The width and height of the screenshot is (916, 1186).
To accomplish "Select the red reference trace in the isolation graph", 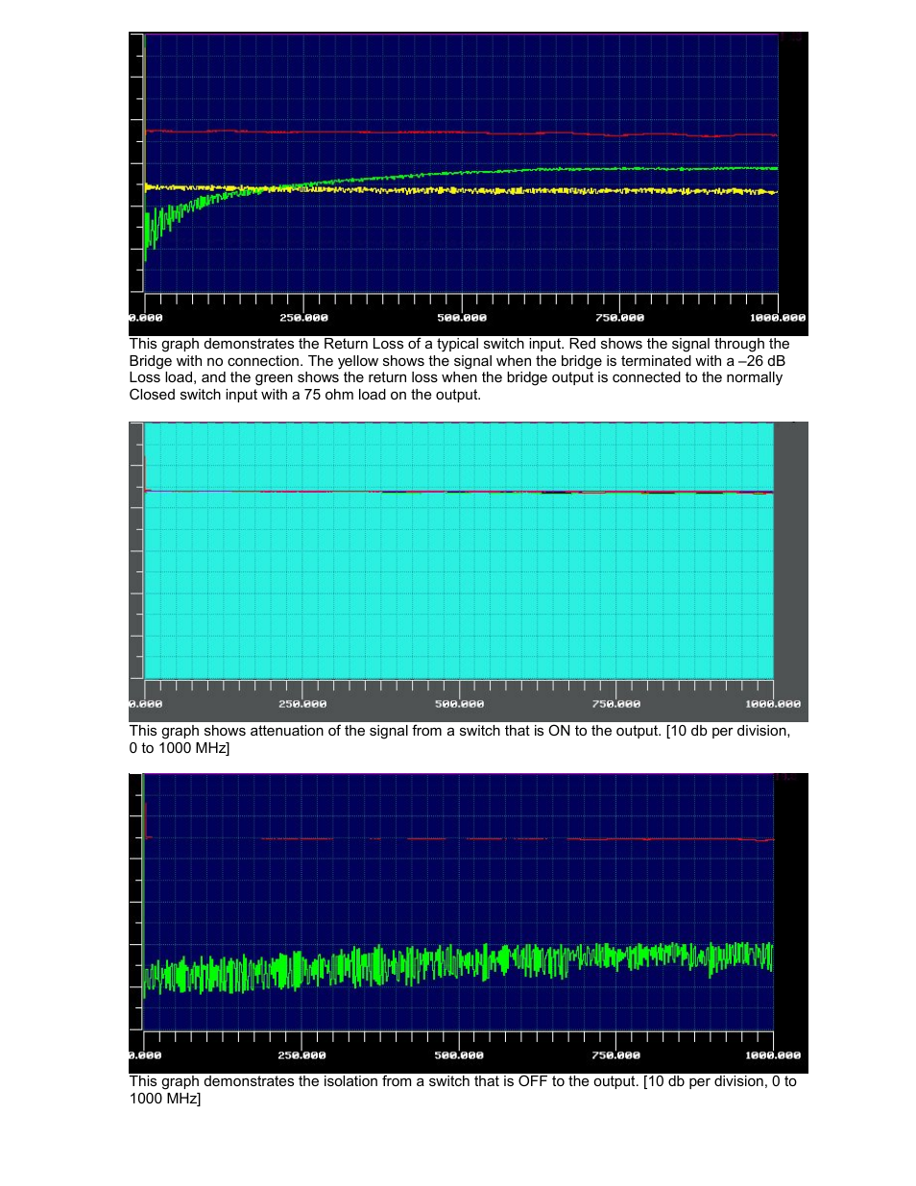I will pyautogui.click(x=459, y=839).
